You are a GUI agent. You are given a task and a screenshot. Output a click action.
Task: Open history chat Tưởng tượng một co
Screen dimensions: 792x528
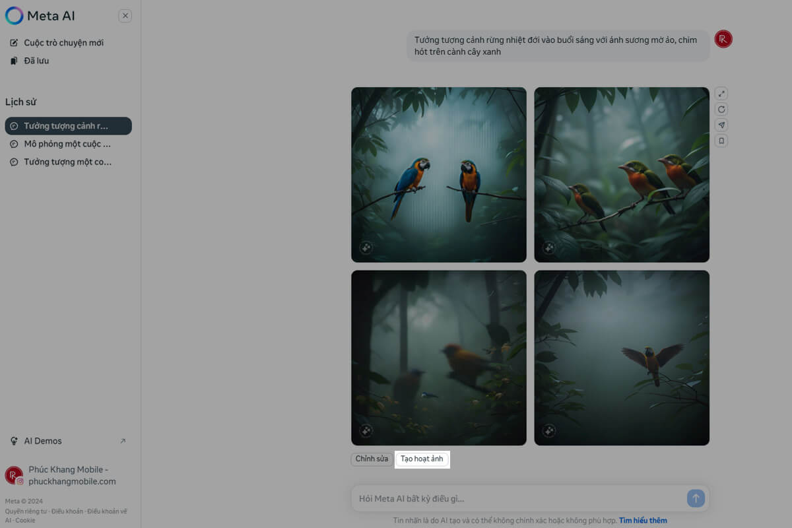(x=67, y=162)
